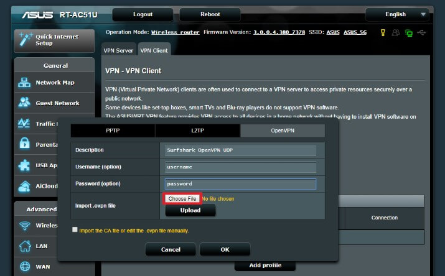Select the PPTP tab in dialog
445x276 pixels.
113,131
